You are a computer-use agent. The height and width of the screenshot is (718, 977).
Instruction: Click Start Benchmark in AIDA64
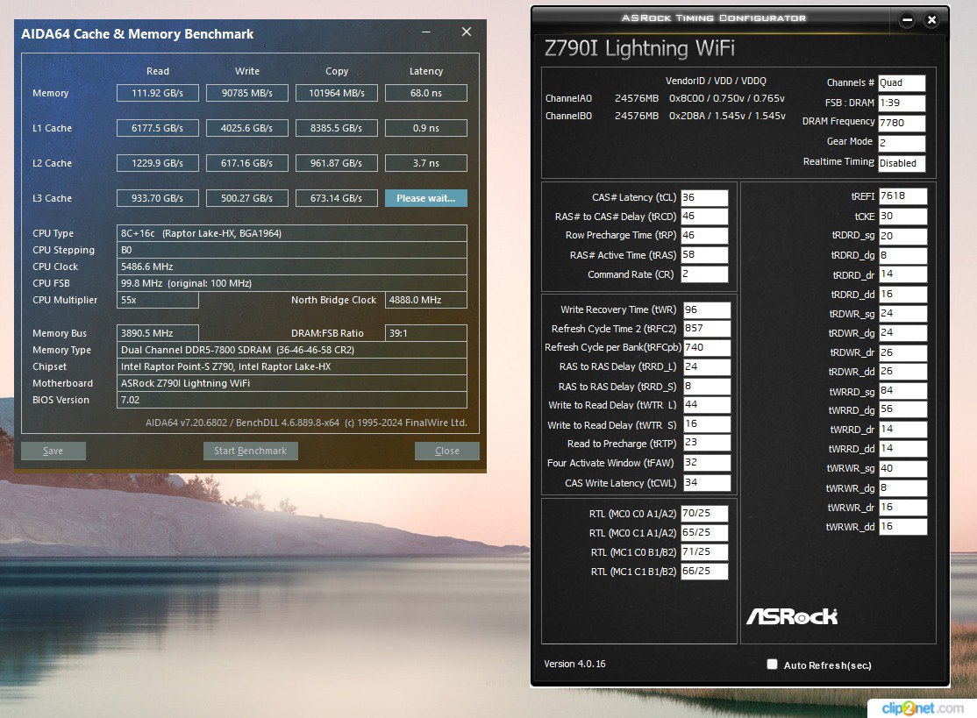click(251, 451)
